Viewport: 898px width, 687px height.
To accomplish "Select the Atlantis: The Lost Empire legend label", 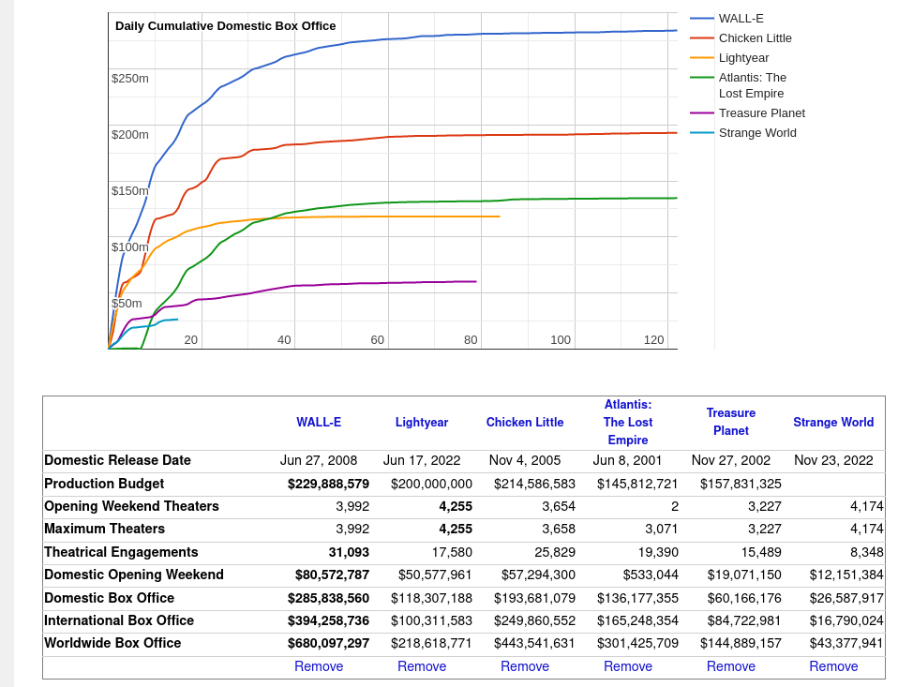I will (x=753, y=85).
